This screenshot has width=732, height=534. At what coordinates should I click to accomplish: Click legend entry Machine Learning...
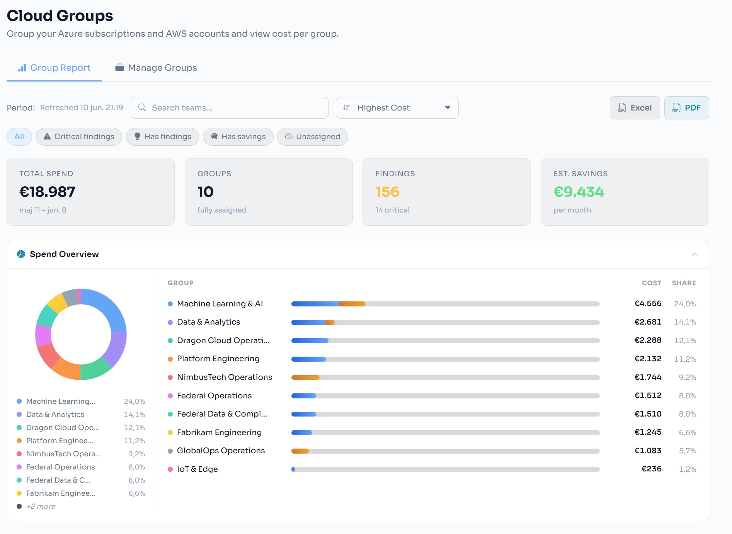[81, 401]
